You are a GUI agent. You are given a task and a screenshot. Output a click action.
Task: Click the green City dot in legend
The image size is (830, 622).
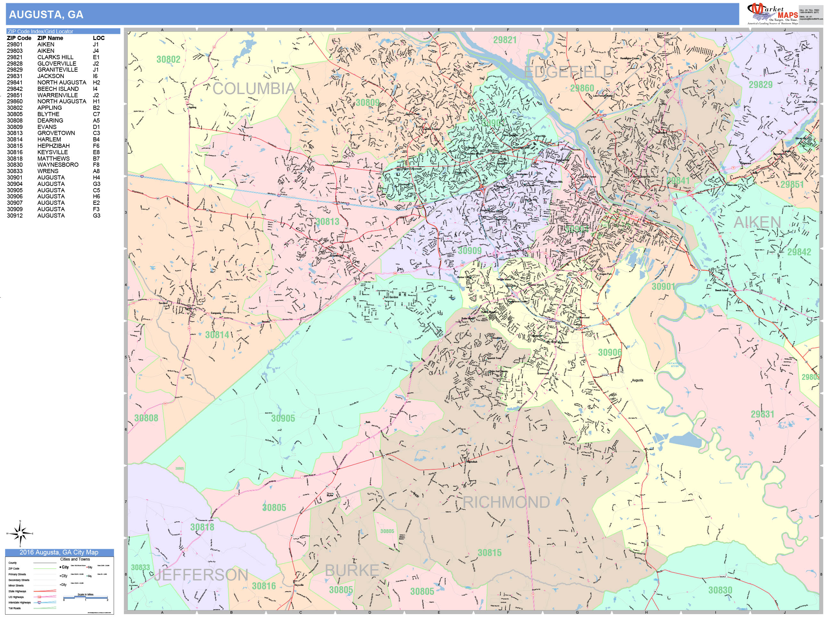click(87, 576)
